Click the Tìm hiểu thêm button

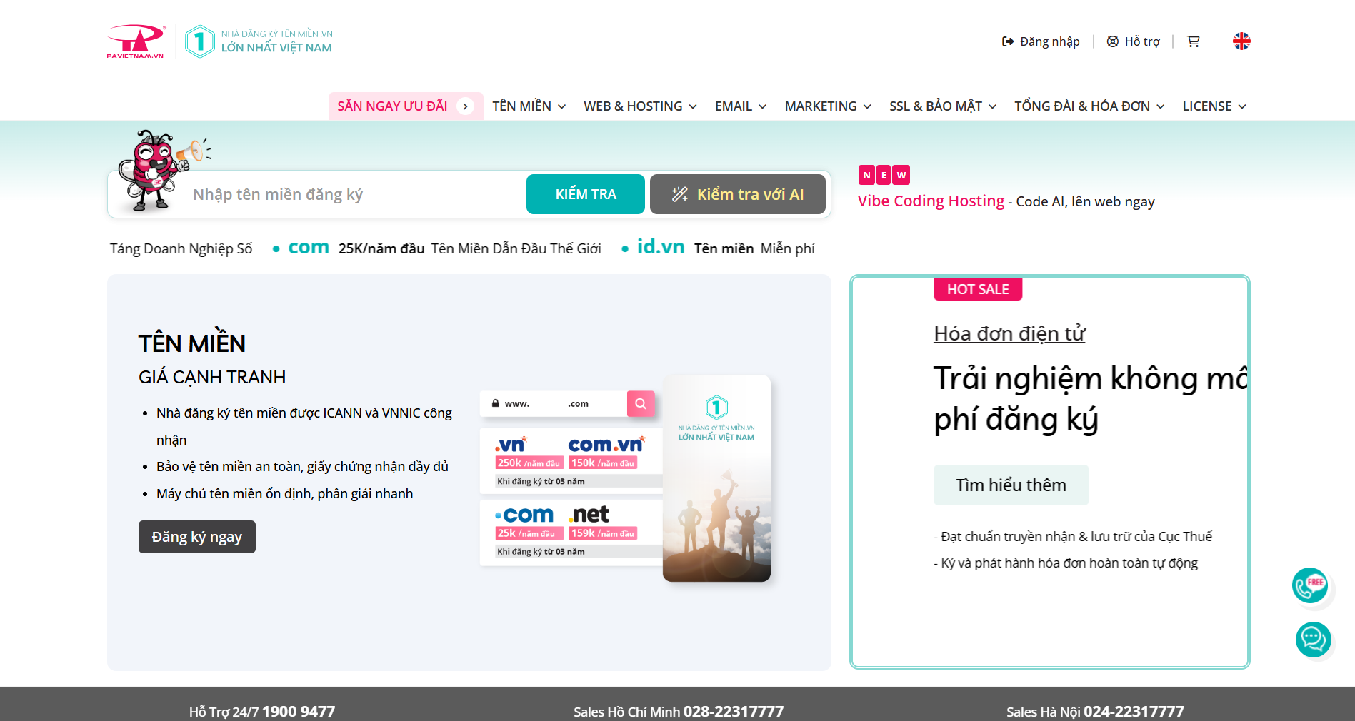(1011, 485)
